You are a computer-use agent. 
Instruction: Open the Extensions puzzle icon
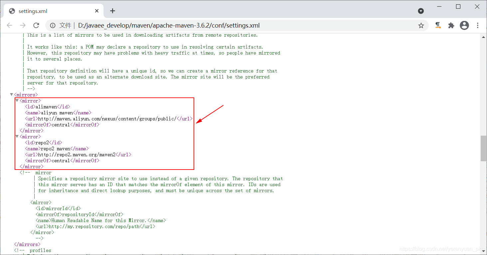coord(451,26)
